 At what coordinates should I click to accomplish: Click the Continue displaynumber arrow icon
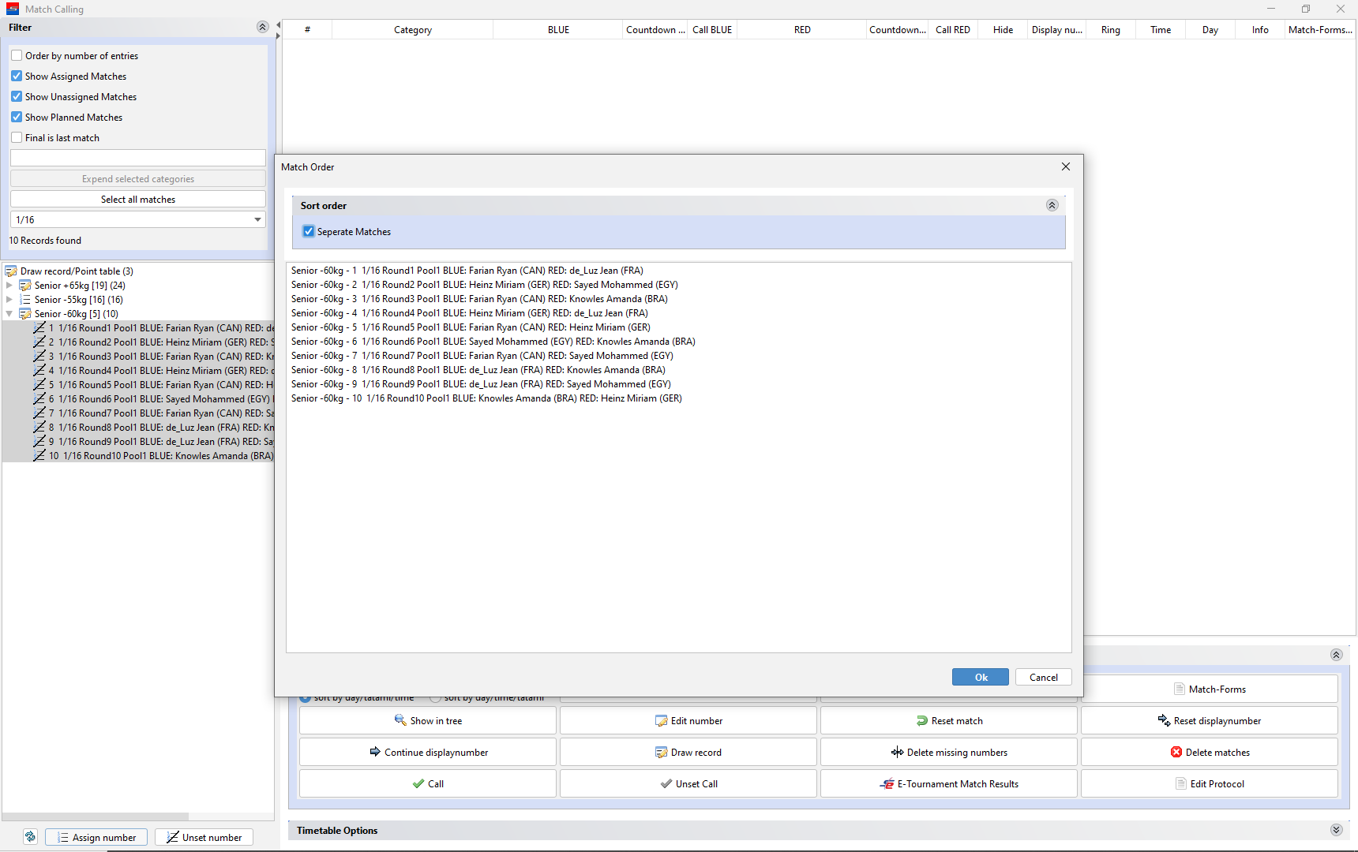point(375,753)
